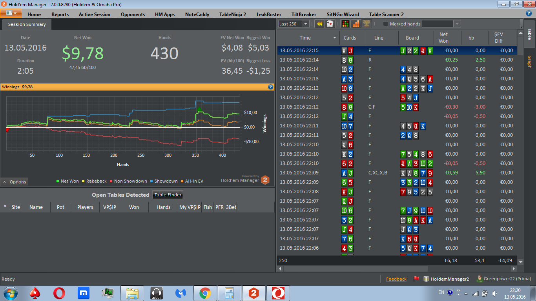This screenshot has width=536, height=301.
Task: Open TableNinja 2
Action: (x=233, y=15)
